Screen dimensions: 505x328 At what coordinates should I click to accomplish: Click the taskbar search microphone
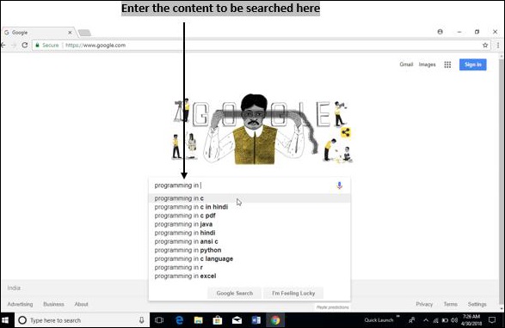pos(141,320)
